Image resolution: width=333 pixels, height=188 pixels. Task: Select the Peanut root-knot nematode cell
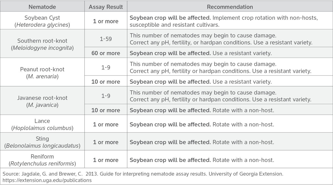click(42, 73)
